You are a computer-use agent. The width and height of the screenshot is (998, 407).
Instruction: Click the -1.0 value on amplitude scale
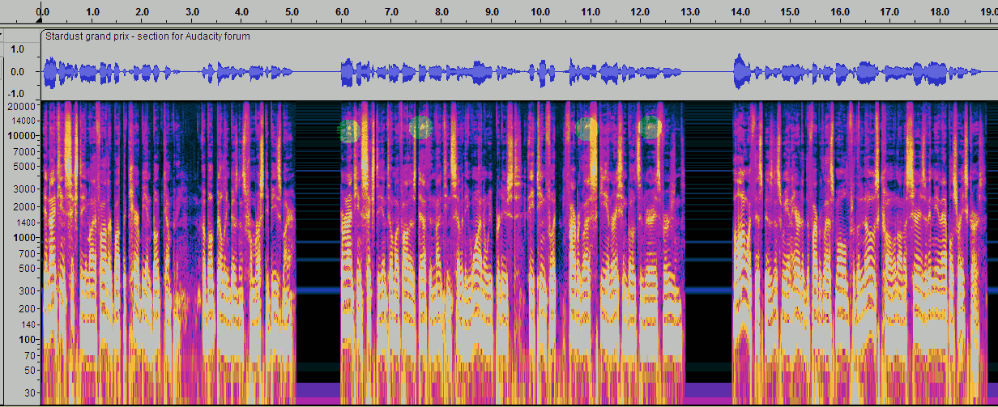click(16, 94)
